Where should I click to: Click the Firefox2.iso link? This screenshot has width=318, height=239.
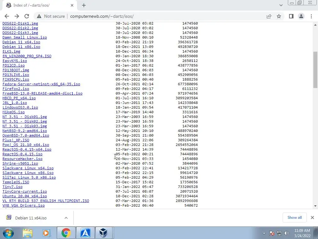16,89
